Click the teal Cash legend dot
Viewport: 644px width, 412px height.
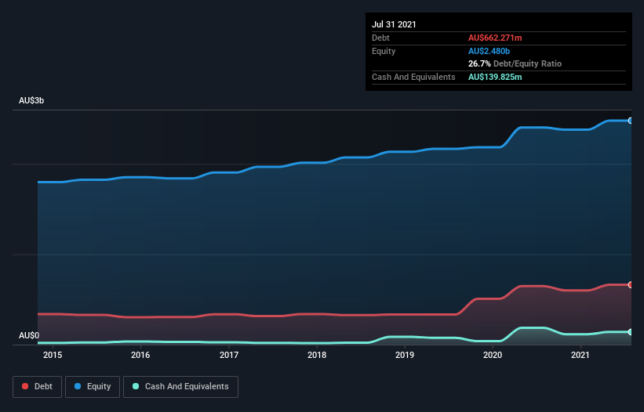pos(136,386)
